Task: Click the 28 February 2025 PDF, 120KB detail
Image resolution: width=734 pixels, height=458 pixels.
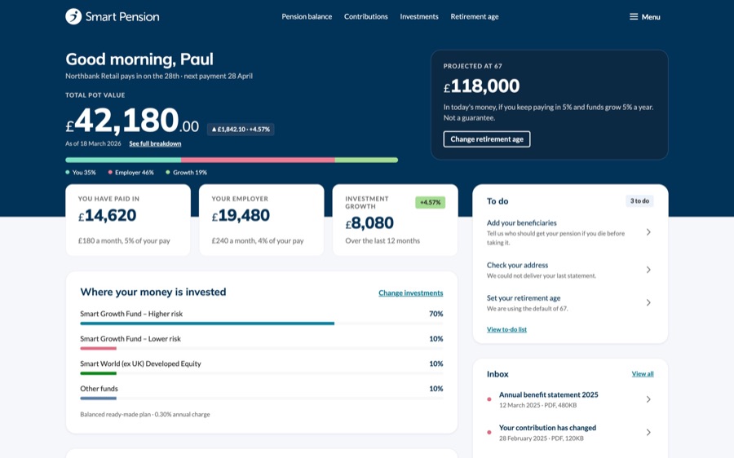Action: (542, 438)
